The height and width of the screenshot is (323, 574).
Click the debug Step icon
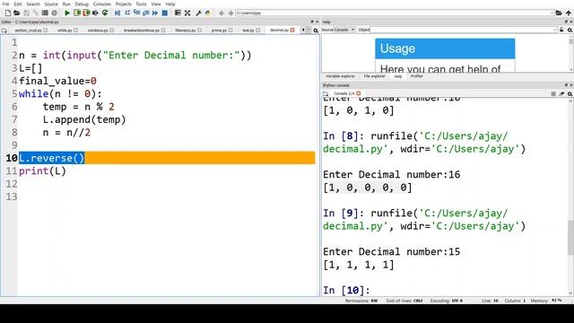coord(127,13)
